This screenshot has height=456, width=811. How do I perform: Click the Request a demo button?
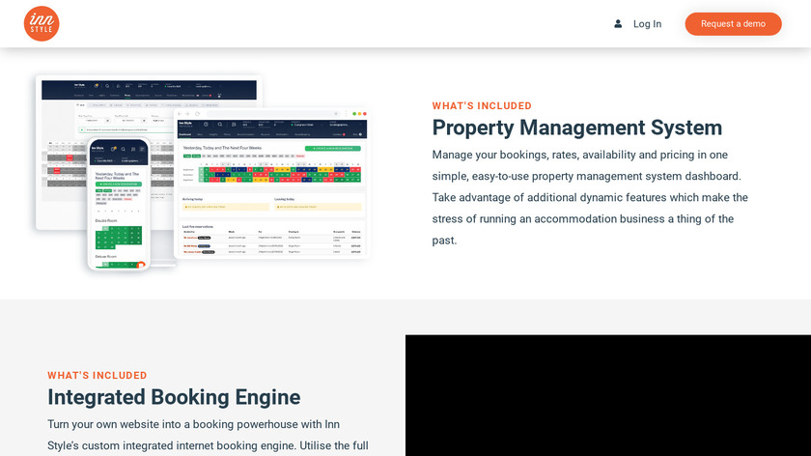pyautogui.click(x=733, y=24)
